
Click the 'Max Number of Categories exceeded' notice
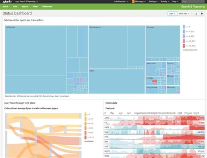coord(37,96)
